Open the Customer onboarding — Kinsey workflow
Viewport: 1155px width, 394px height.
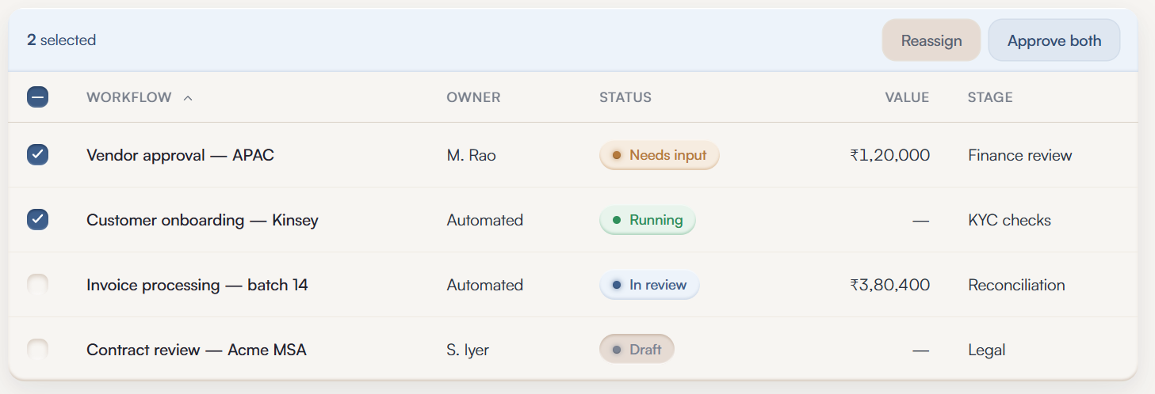[x=202, y=220]
